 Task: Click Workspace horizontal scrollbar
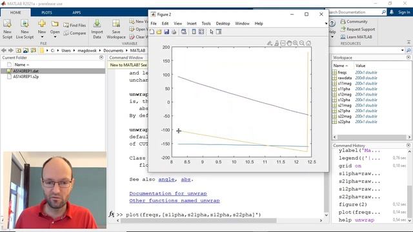point(372,137)
